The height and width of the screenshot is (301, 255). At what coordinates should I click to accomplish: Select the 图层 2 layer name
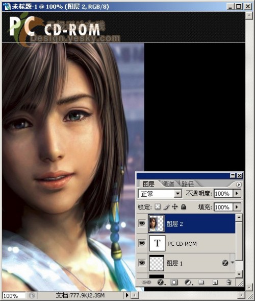point(174,224)
